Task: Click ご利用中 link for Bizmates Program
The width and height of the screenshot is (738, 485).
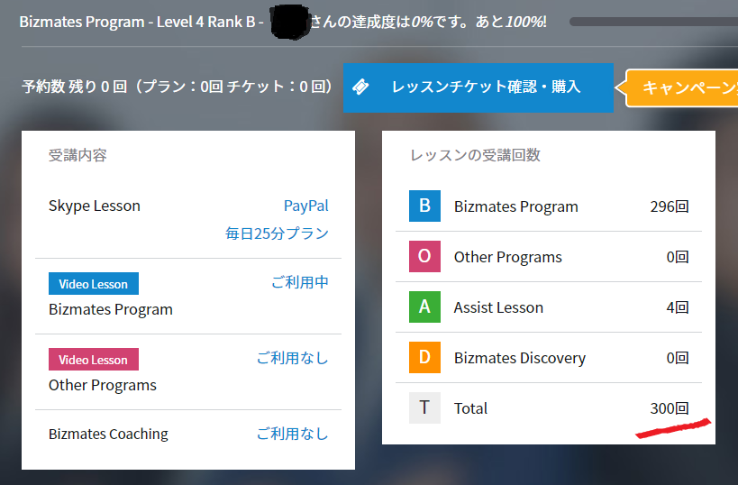Action: click(x=300, y=282)
